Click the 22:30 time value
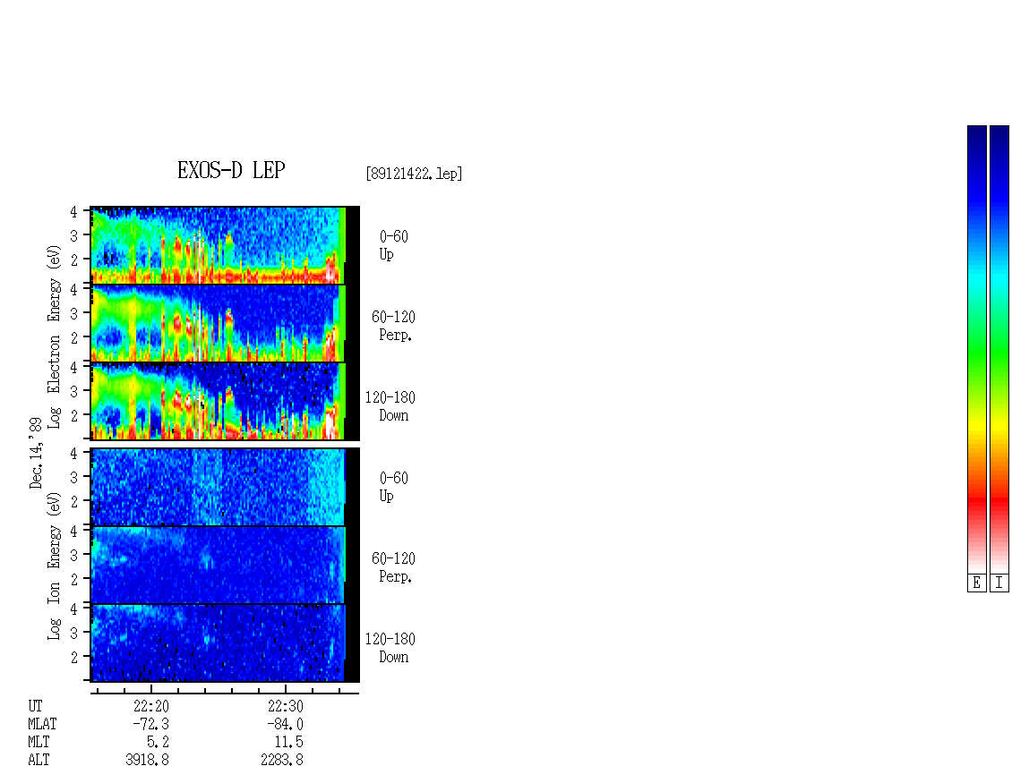This screenshot has width=1012, height=783. [286, 706]
